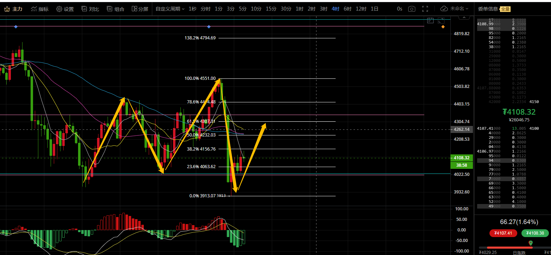Take a chart screenshot with camera icon
The image size is (551, 255).
411,9
